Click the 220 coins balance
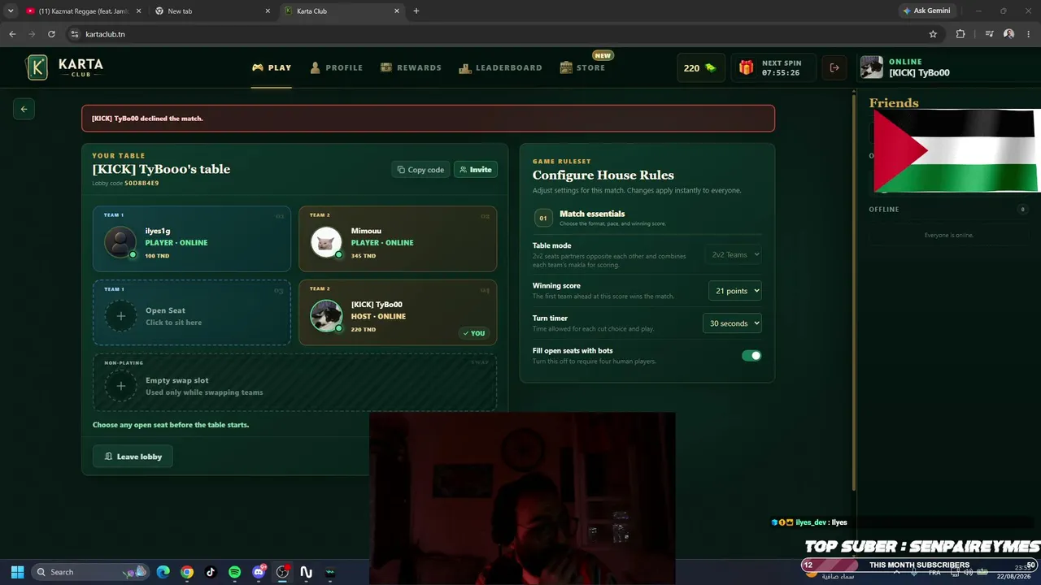 700,68
